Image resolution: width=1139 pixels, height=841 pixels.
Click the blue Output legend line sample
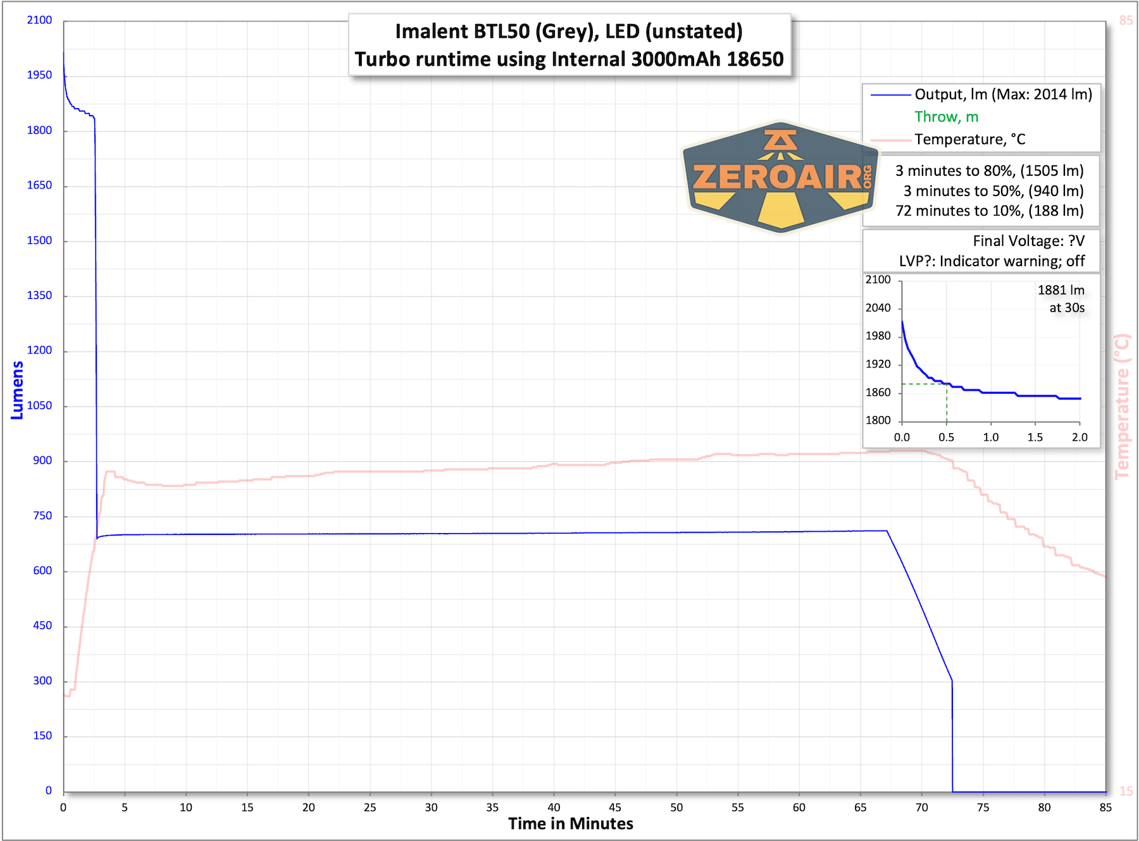coord(890,95)
